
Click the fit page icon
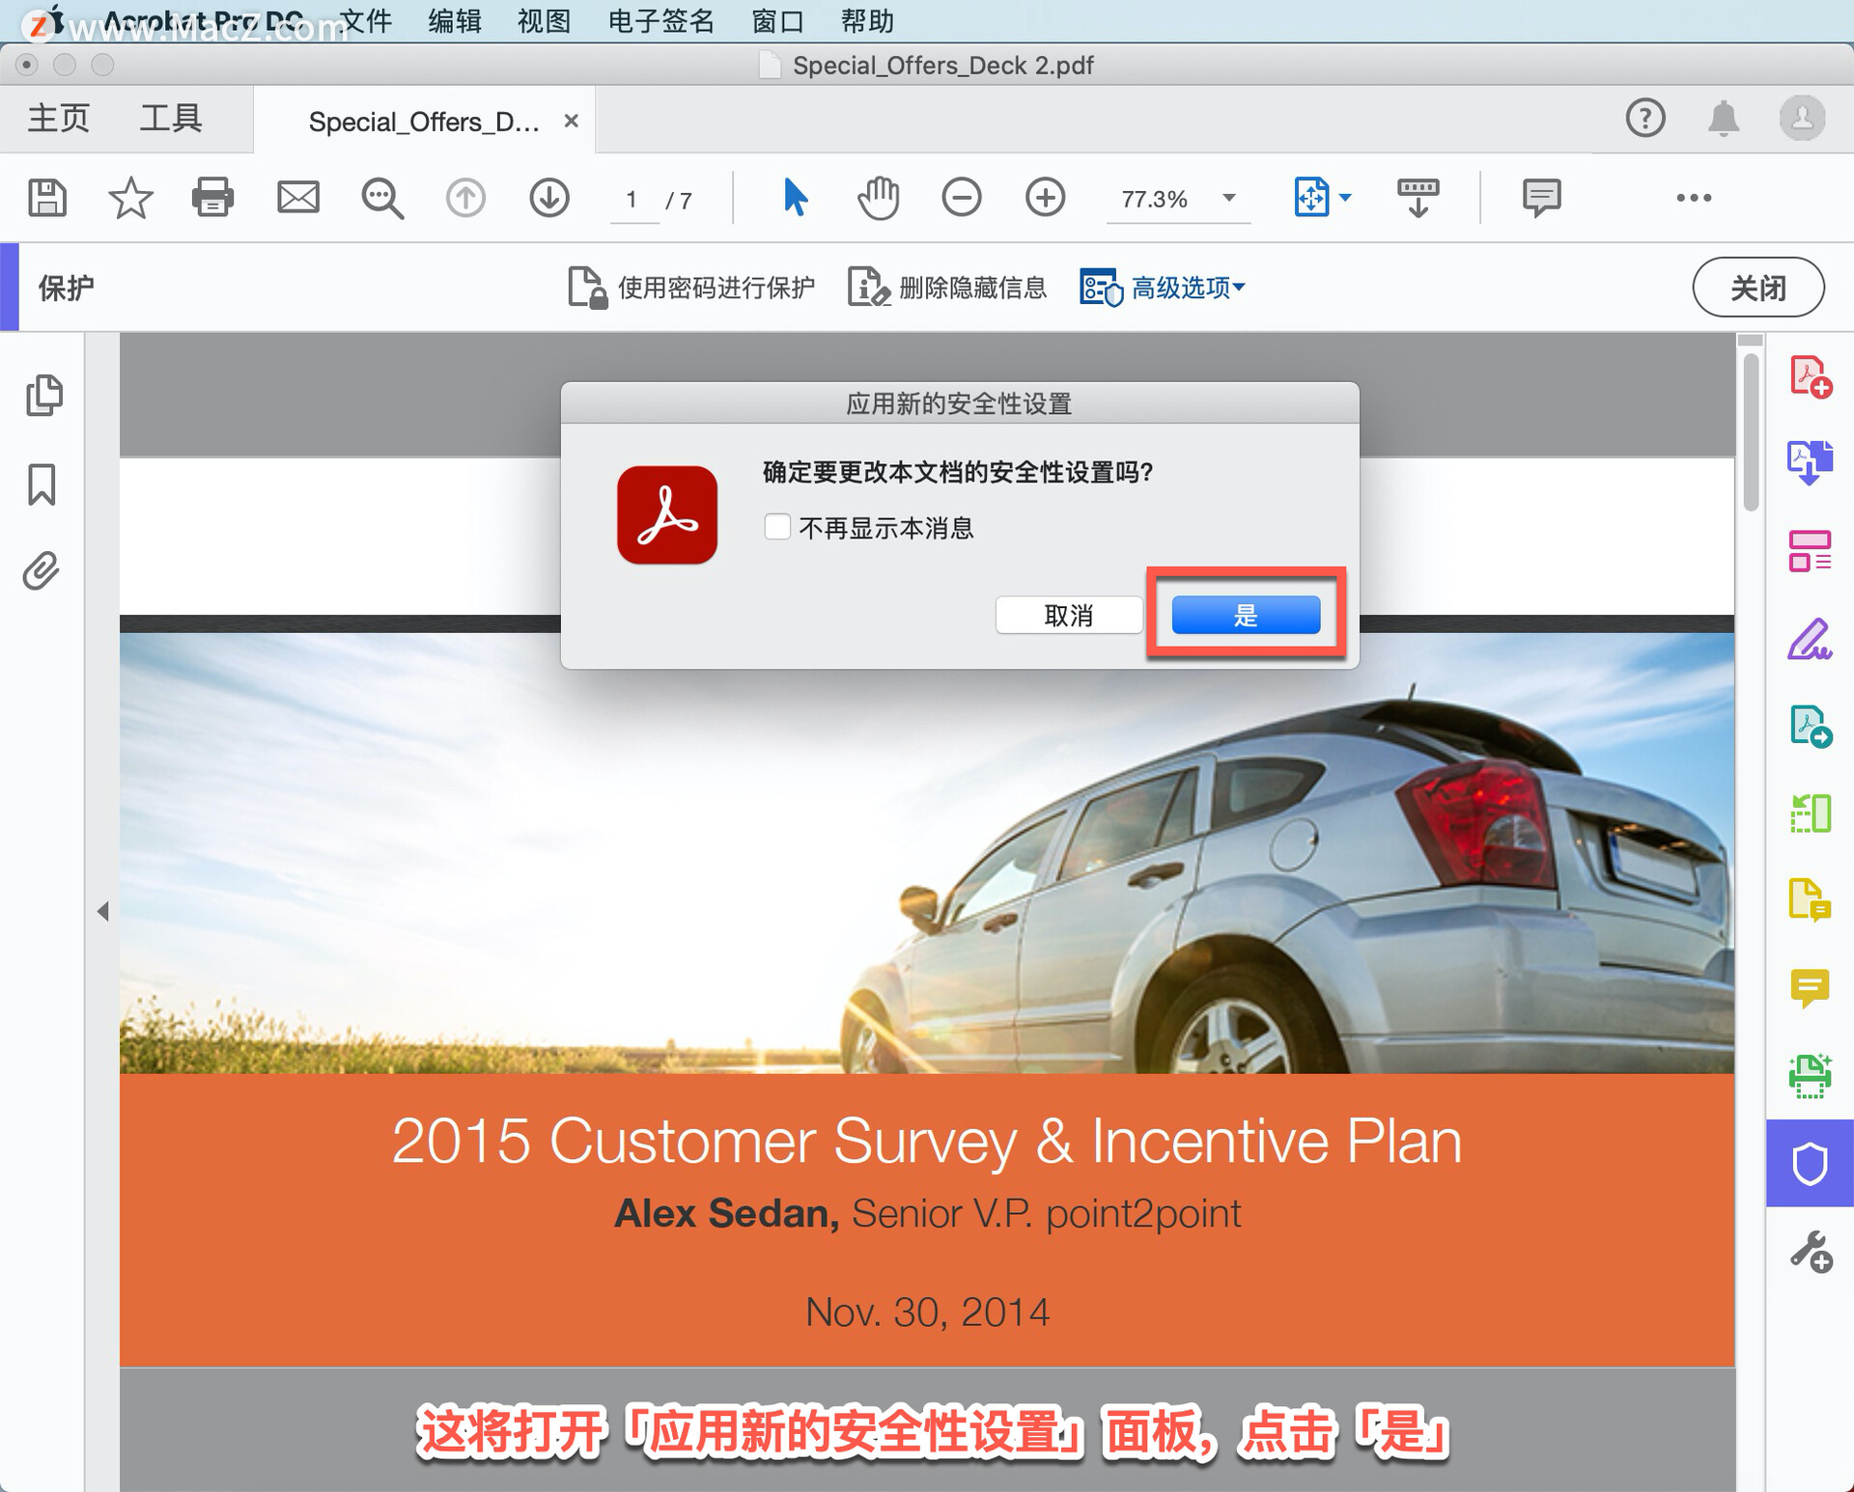coord(1311,198)
